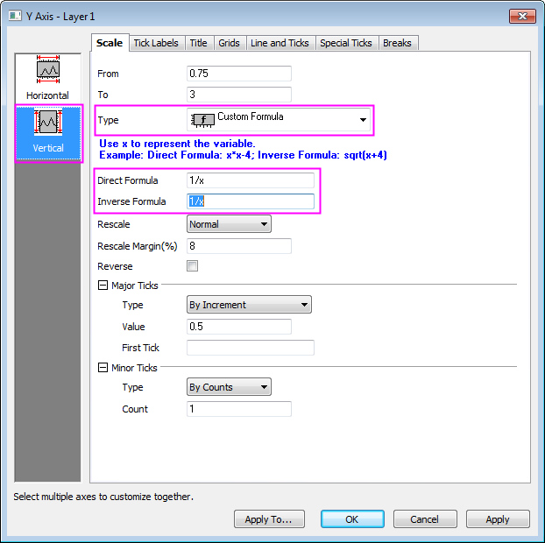The image size is (545, 543).
Task: Click the Apply To... button
Action: 268,519
